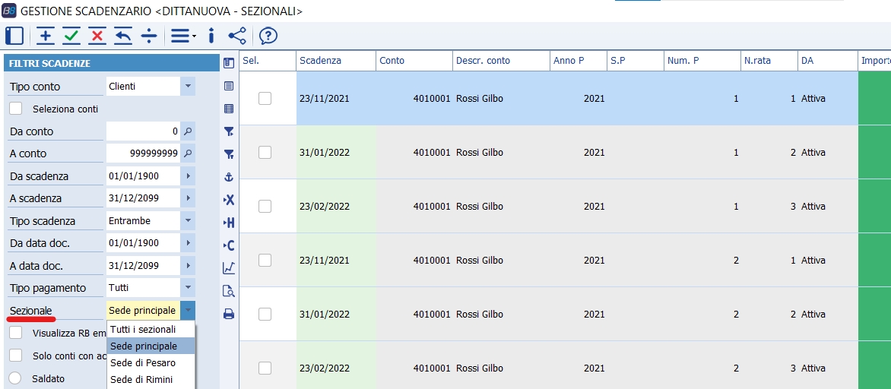
Task: Click the form layout icon beside FILTRI SCADENZE
Action: tap(229, 63)
